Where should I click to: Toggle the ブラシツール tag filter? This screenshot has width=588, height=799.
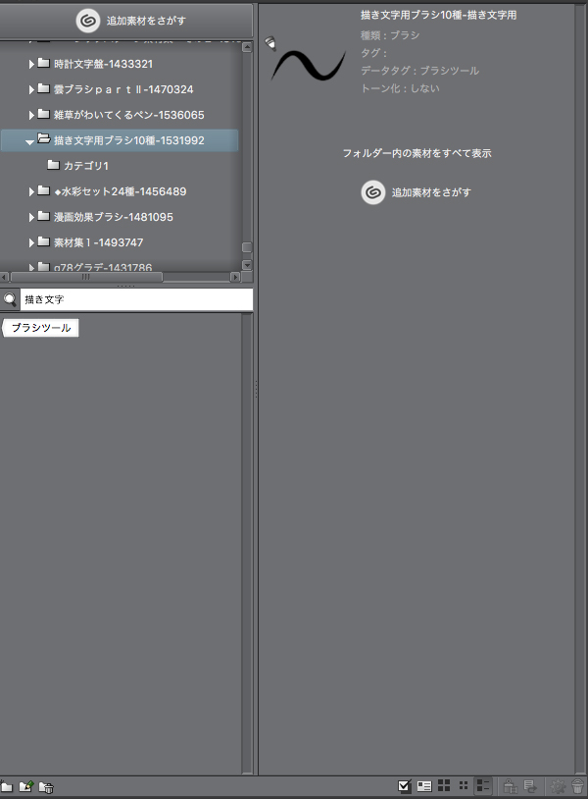(x=41, y=328)
